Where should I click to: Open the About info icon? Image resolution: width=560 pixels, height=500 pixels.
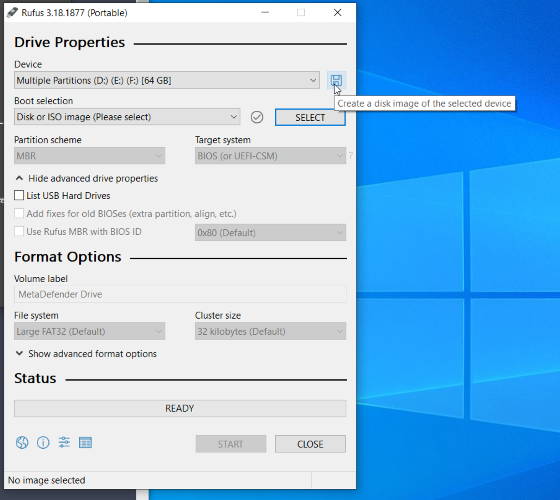pos(43,443)
